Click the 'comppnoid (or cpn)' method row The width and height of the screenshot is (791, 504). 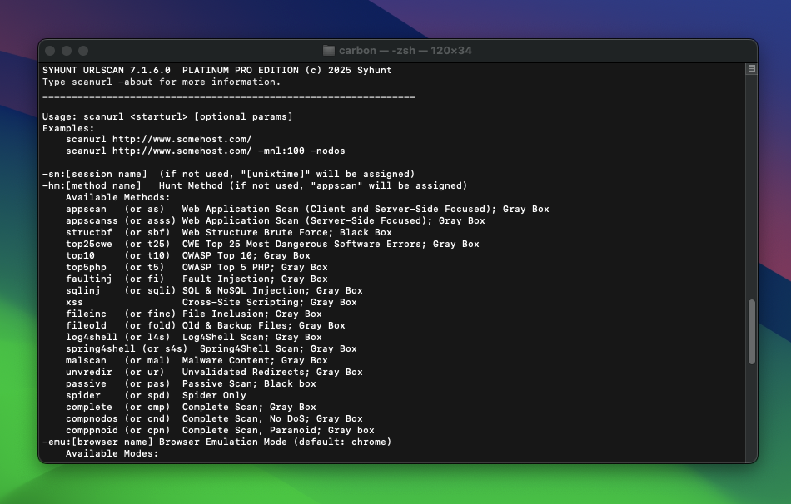coord(220,430)
